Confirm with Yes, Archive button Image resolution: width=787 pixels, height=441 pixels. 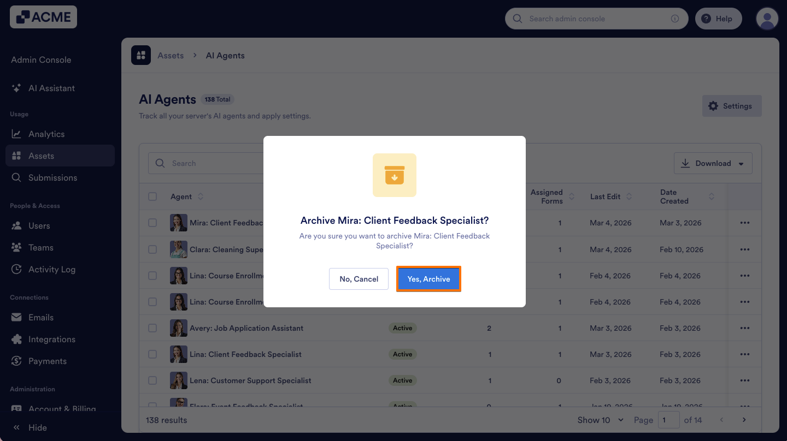click(428, 279)
